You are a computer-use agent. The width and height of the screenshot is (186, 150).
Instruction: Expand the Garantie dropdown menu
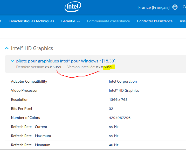pos(71,21)
